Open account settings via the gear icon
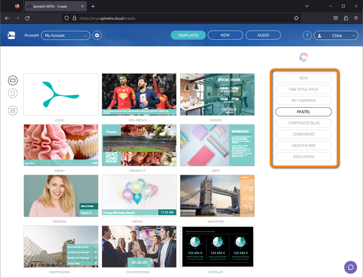This screenshot has width=363, height=278. (x=97, y=35)
